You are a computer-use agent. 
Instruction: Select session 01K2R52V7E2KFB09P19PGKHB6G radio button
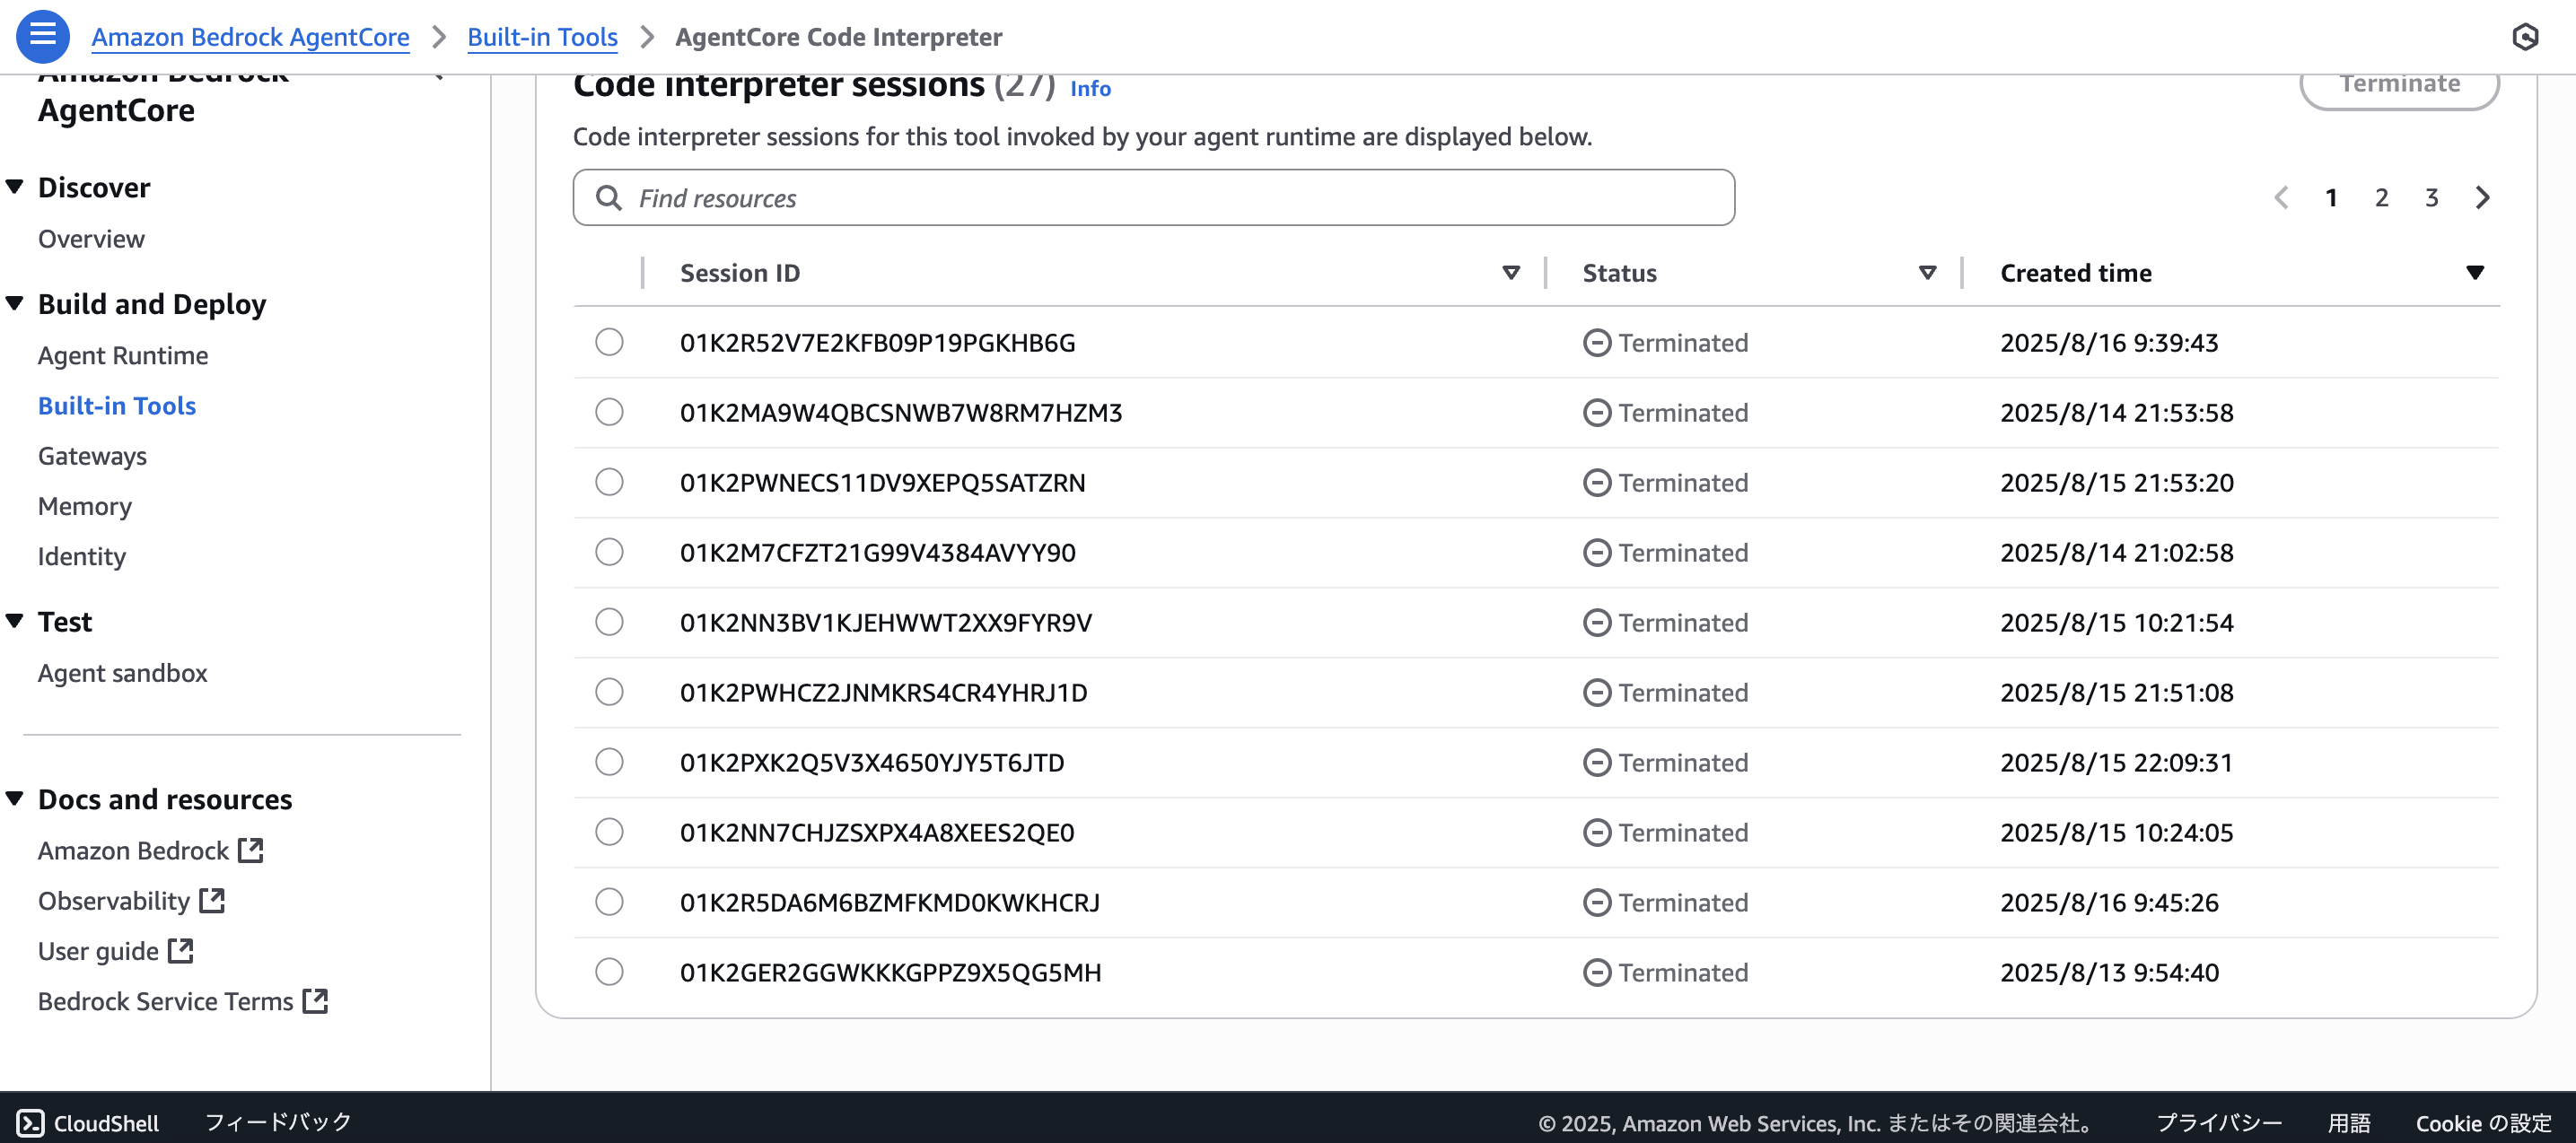point(609,342)
